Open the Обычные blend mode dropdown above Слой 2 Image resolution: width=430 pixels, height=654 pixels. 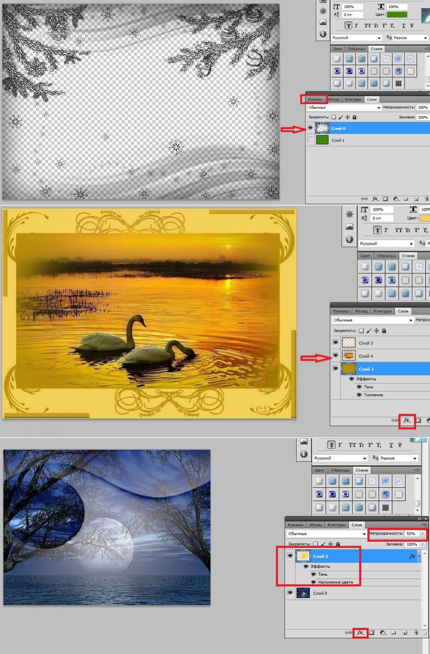327,533
